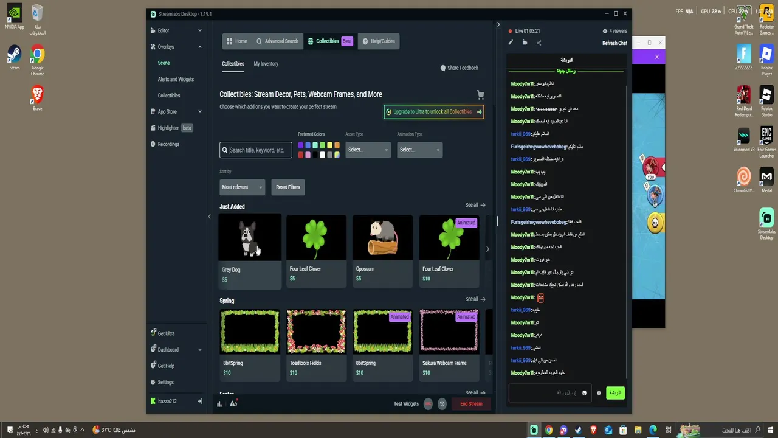Click the chat message input field
Screen dimensions: 778x438
tap(549, 393)
